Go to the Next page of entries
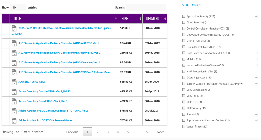Screen dimensions: 261x140 pyautogui.click(x=160, y=132)
